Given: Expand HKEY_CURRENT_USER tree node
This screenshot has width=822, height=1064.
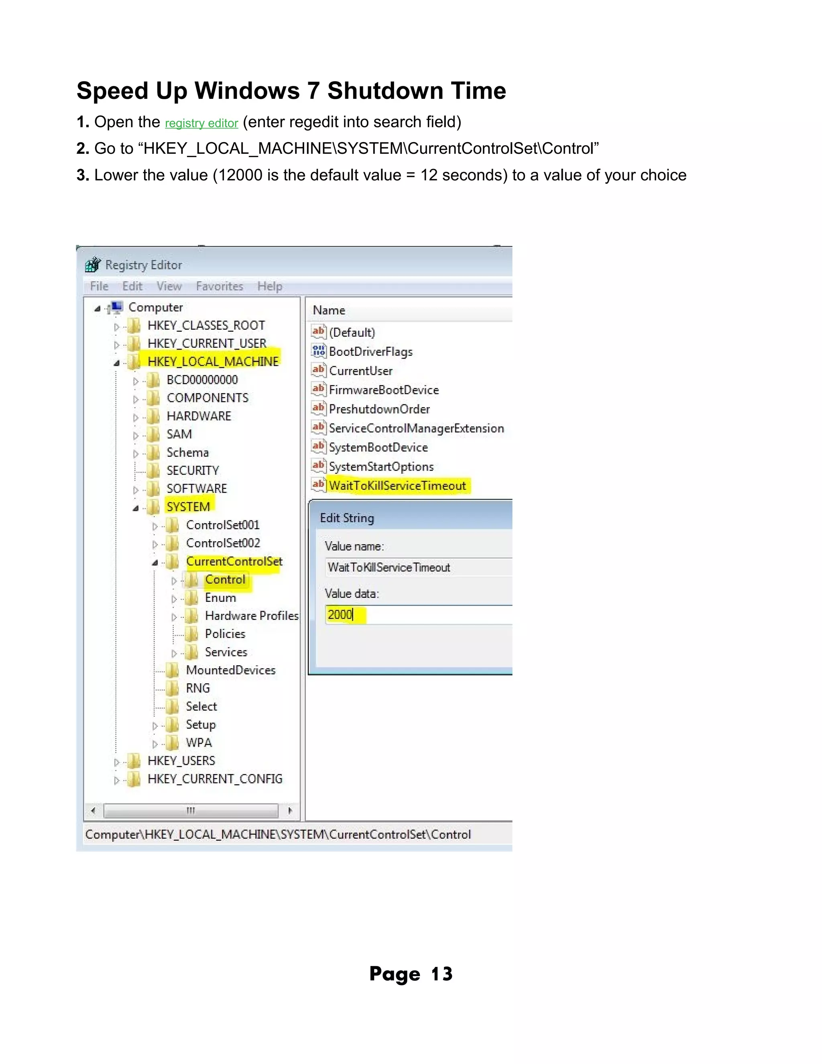Looking at the screenshot, I should tap(116, 345).
